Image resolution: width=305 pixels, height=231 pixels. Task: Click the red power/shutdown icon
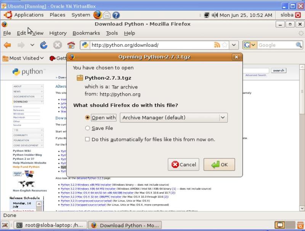click(x=298, y=15)
